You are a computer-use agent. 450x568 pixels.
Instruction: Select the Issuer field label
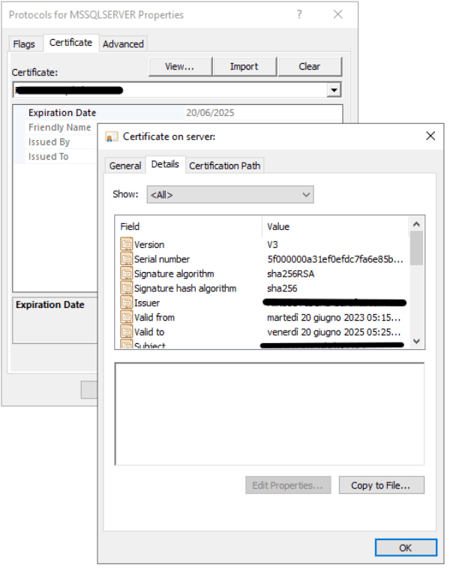[x=147, y=303]
